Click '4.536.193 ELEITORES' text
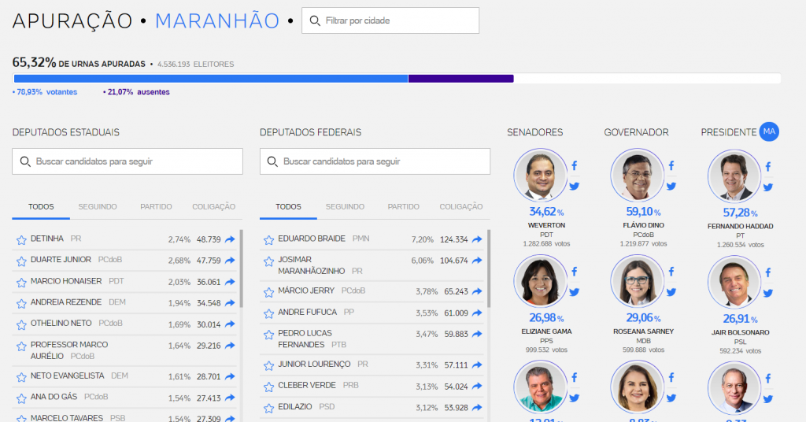 [195, 65]
